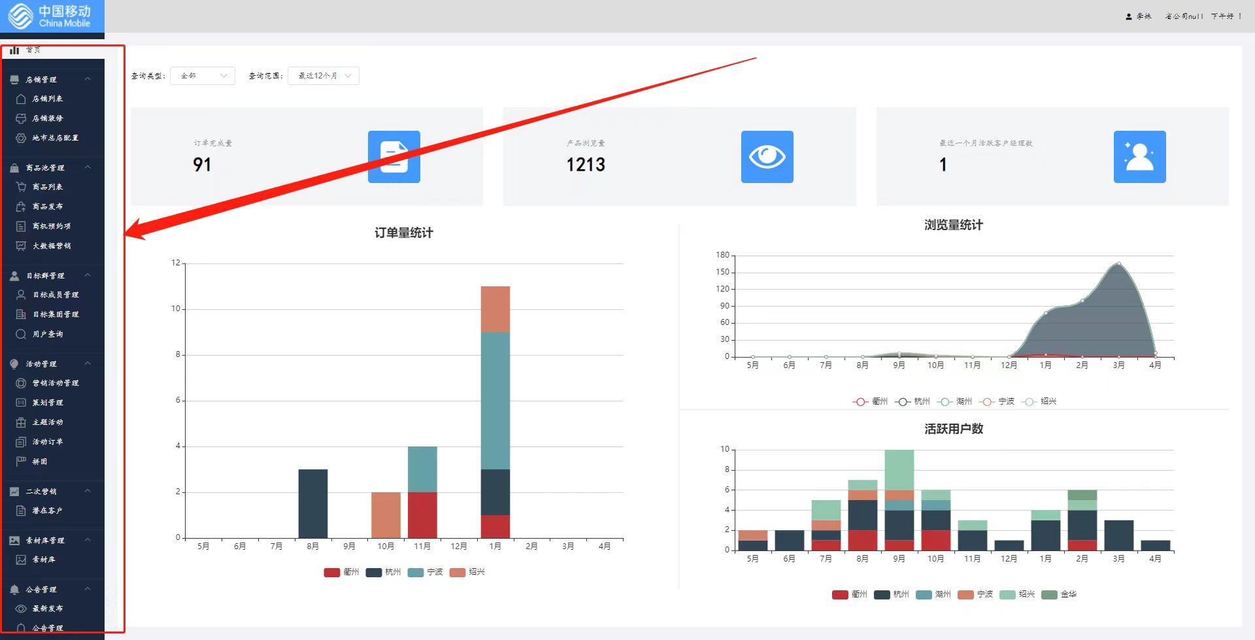Click the 策划管理 square icon

tap(21, 403)
